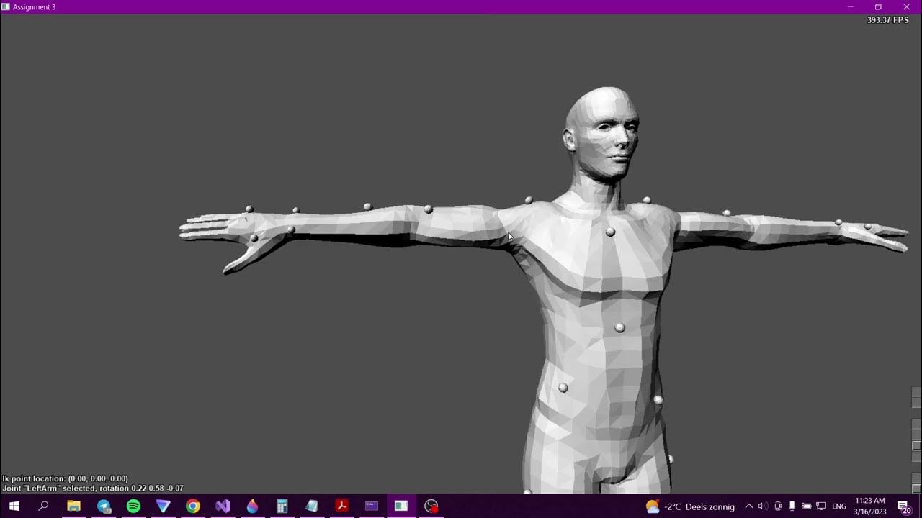Open OBS Studio recording app on taskbar
Image resolution: width=922 pixels, height=518 pixels.
pos(431,506)
